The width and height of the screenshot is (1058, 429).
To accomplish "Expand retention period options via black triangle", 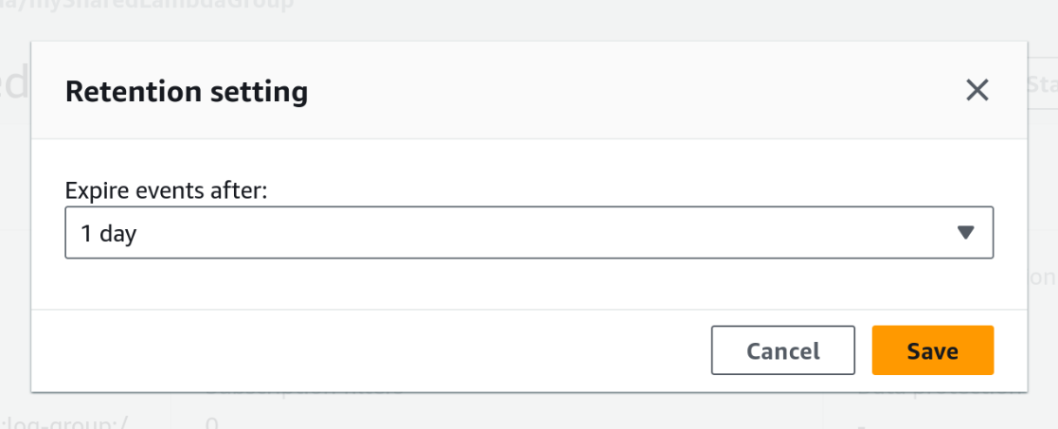I will pos(965,233).
